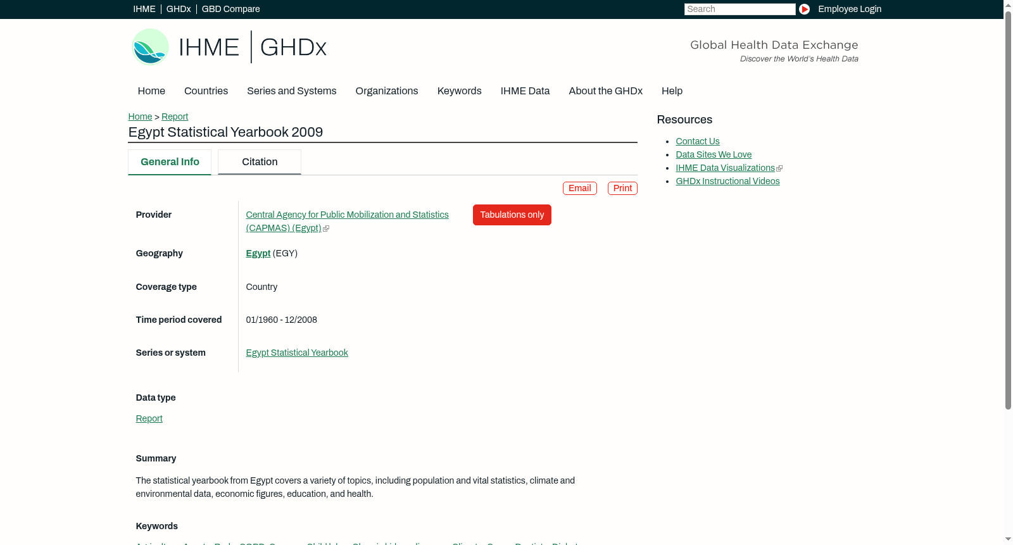Click scrollbar up arrow
The image size is (1013, 545).
pos(1008,4)
